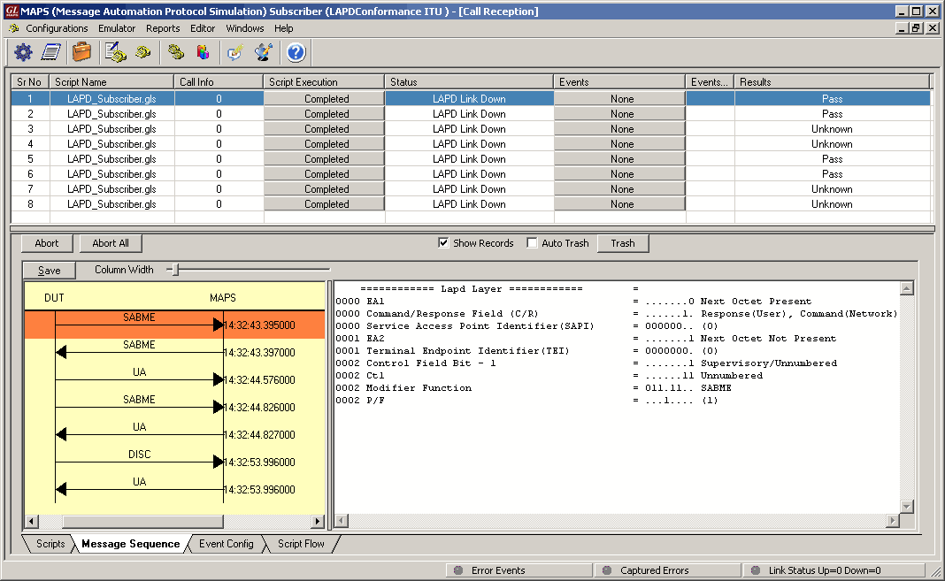The height and width of the screenshot is (581, 945).
Task: Select the Message Sequence tab
Action: click(130, 544)
